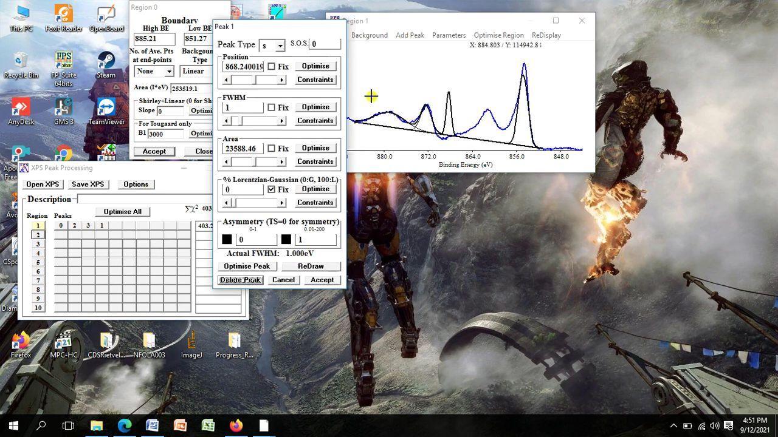
Task: Switch to Excel in the taskbar
Action: [208, 425]
